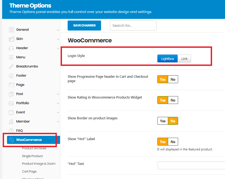
Task: Expand the Member section chevron
Action: [x=58, y=122]
